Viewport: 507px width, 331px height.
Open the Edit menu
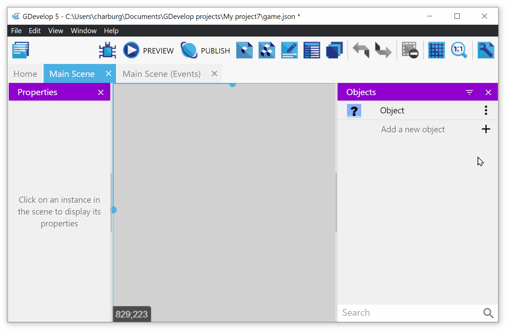tap(34, 30)
